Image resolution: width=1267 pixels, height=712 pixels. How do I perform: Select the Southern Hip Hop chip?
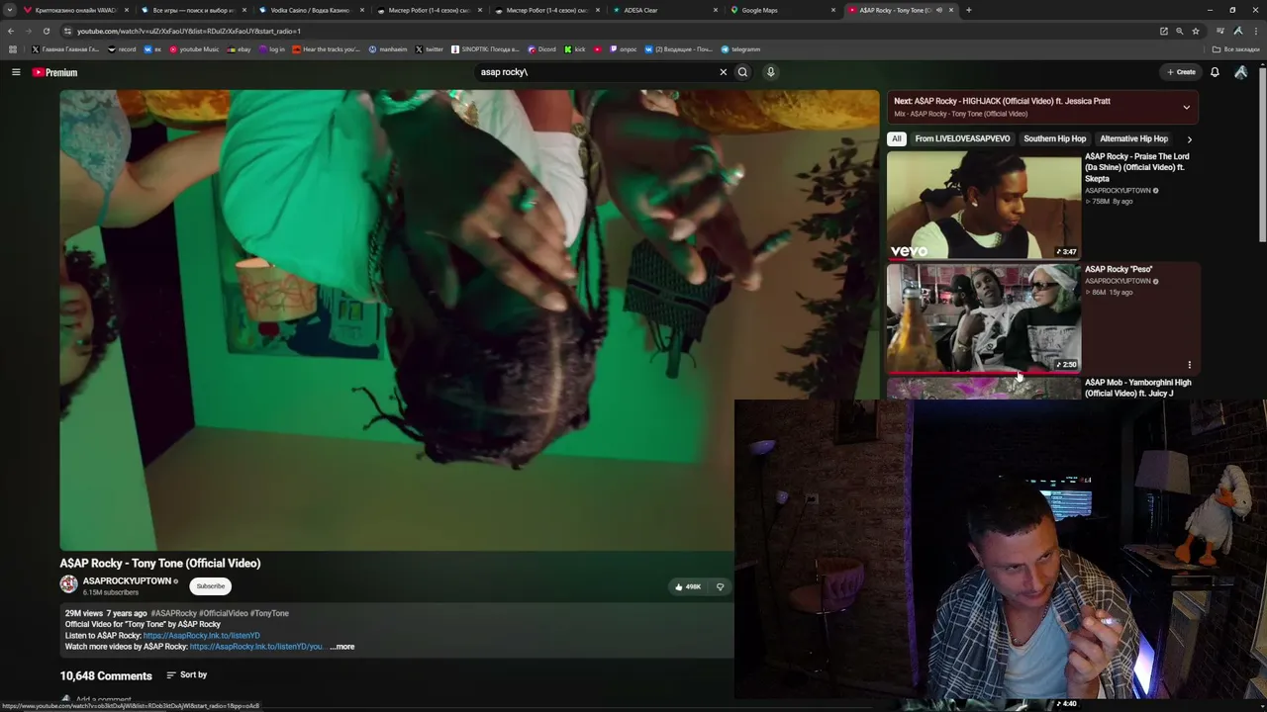tap(1055, 139)
